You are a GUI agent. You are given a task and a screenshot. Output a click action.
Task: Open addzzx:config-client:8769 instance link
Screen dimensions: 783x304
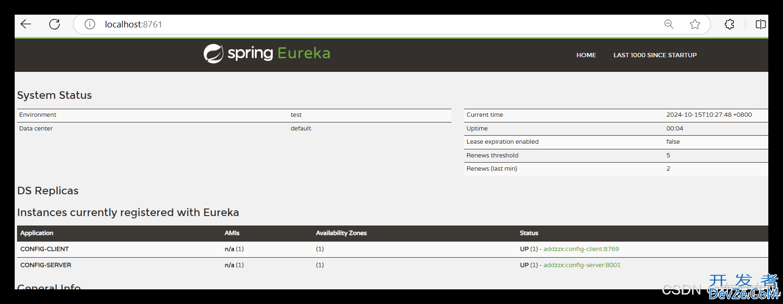pos(581,249)
